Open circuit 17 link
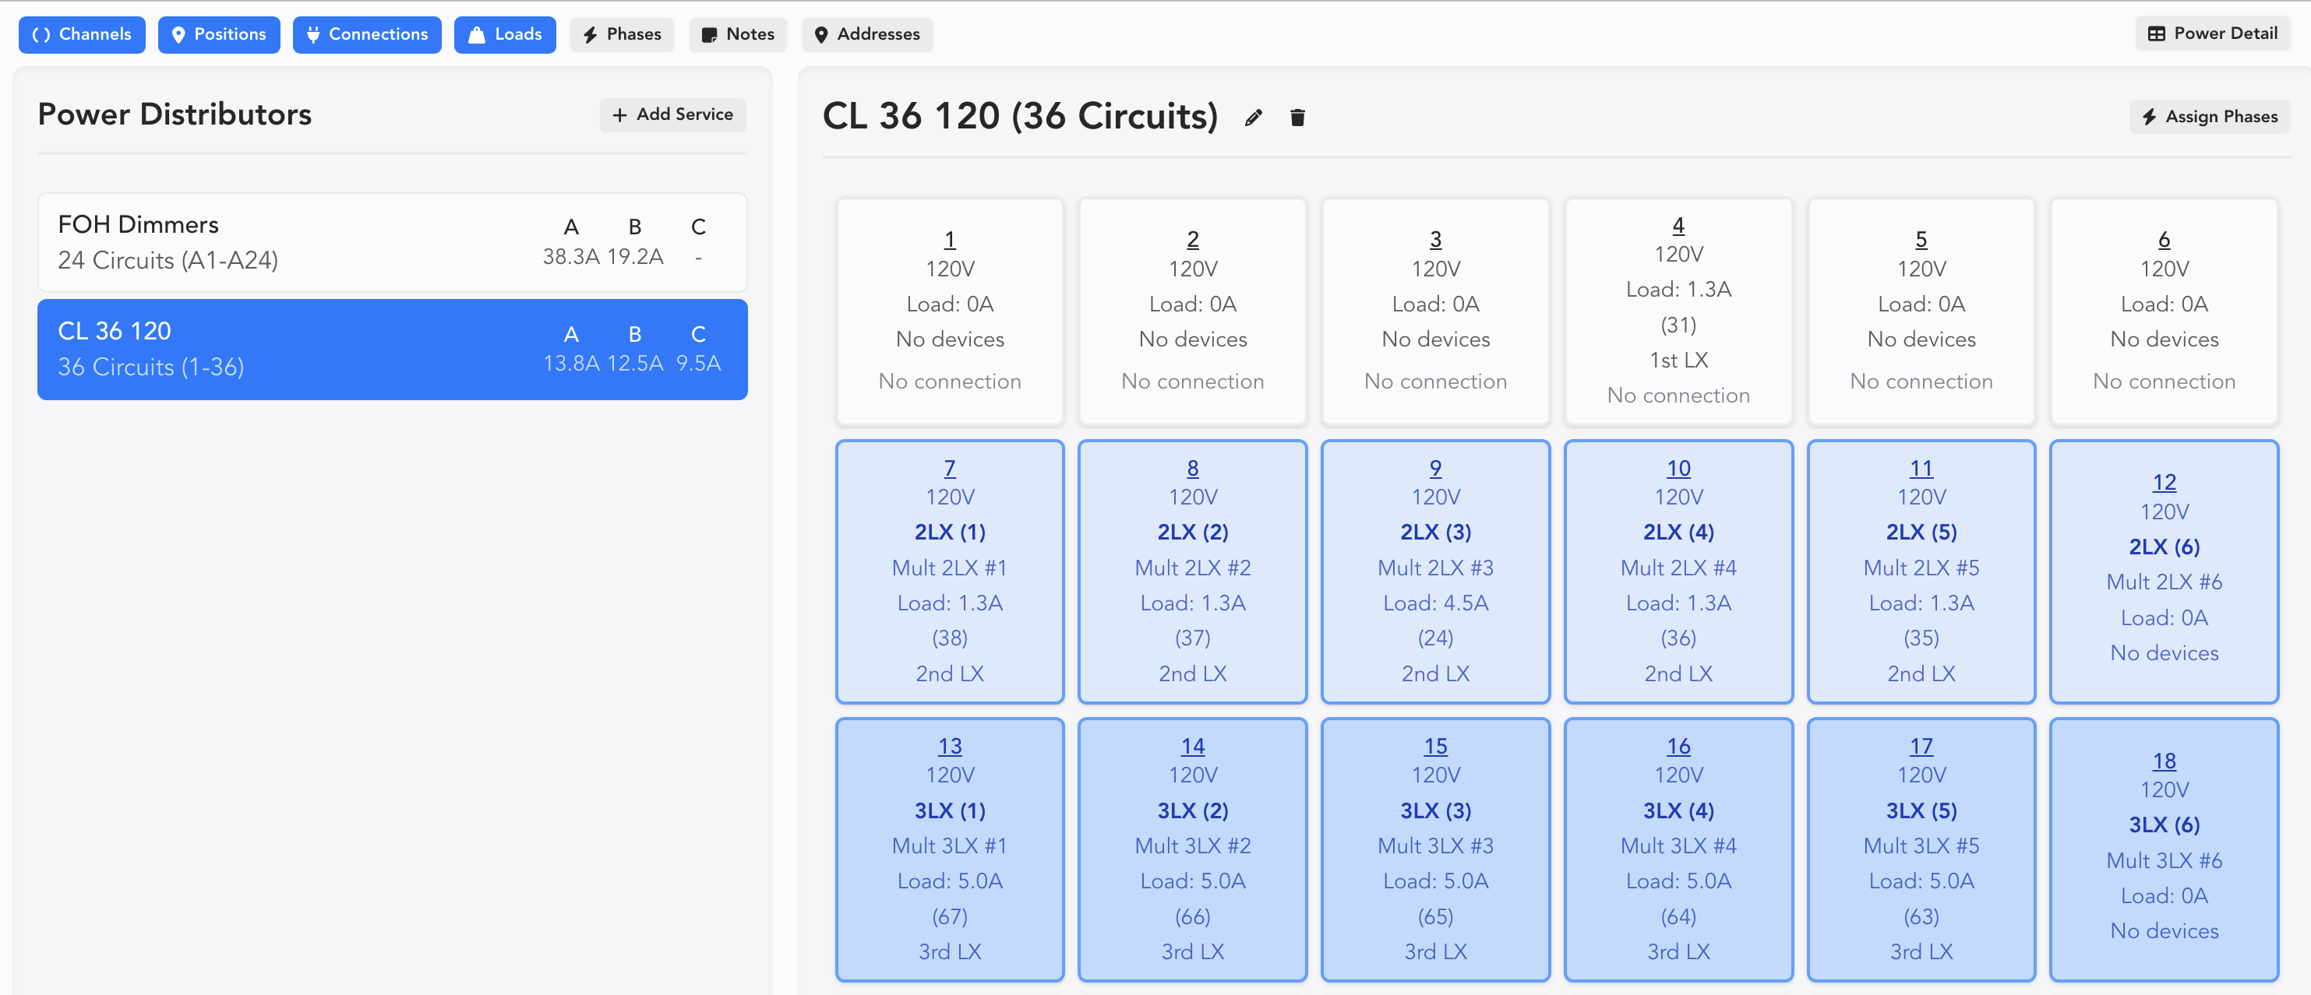This screenshot has width=2311, height=995. pyautogui.click(x=1921, y=746)
